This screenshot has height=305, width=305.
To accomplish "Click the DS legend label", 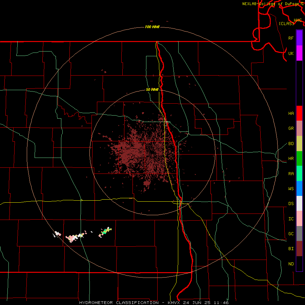I will point(291,204).
